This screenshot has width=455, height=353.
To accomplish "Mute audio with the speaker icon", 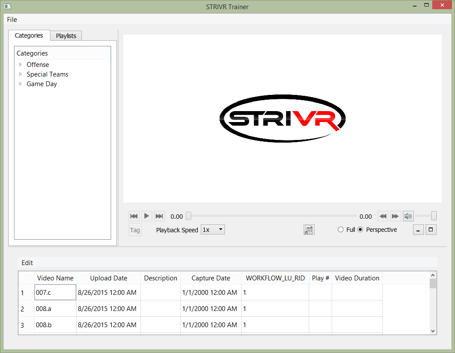I will (x=408, y=216).
